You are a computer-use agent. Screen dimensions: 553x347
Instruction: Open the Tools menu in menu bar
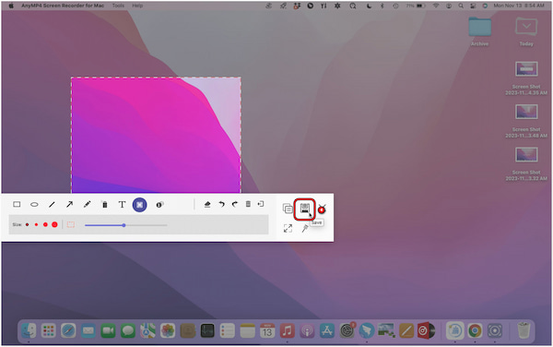coord(118,6)
